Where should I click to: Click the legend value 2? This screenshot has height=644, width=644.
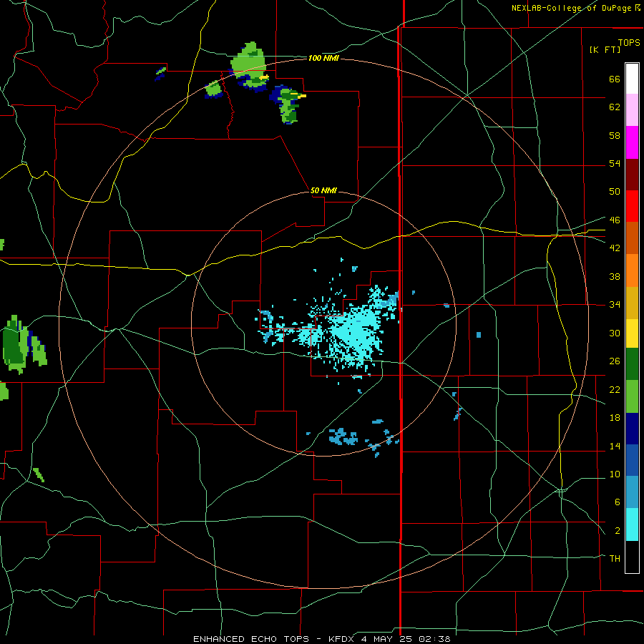617,531
